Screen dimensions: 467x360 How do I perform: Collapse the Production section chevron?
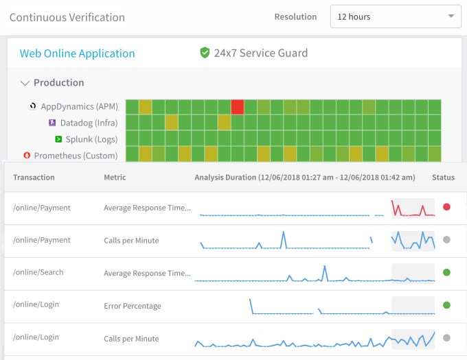pos(25,83)
